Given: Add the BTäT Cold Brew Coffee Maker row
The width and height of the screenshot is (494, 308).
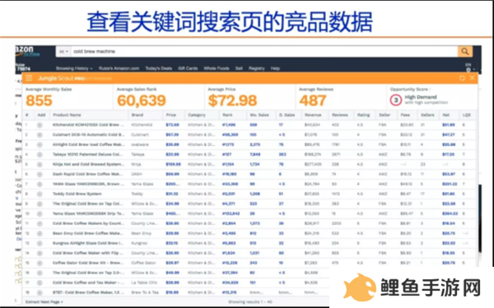Looking at the screenshot, I should 40,292.
